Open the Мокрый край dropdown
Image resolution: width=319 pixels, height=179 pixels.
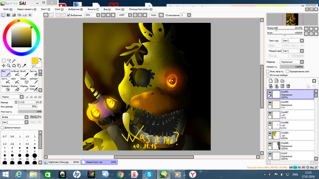coord(293,51)
